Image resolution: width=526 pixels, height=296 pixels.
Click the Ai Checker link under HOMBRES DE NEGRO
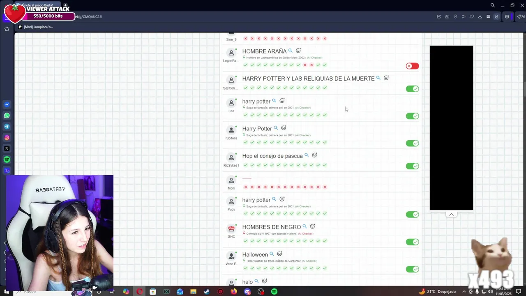(x=306, y=234)
